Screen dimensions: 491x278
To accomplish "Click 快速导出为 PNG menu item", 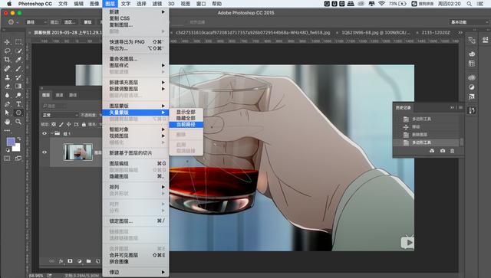I will pyautogui.click(x=136, y=41).
